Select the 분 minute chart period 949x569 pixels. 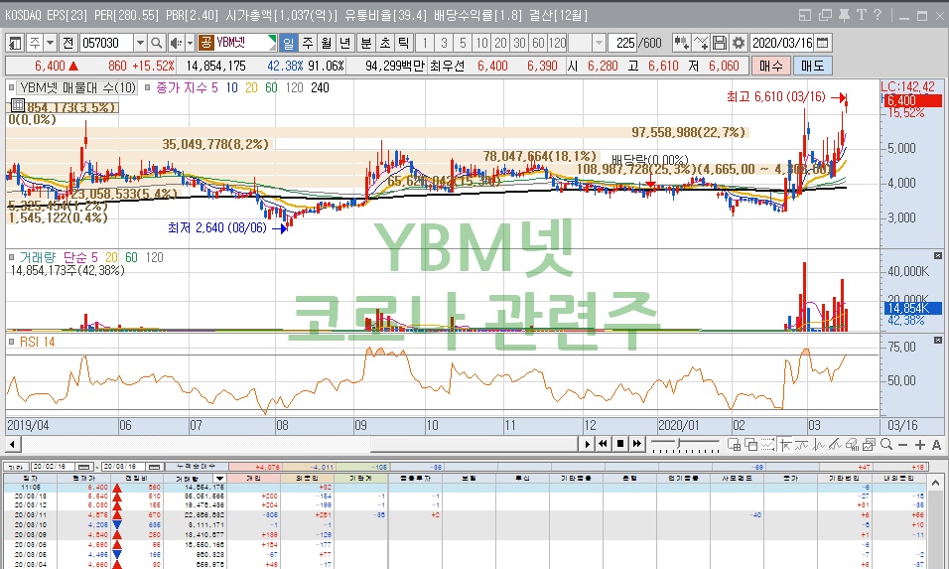366,43
